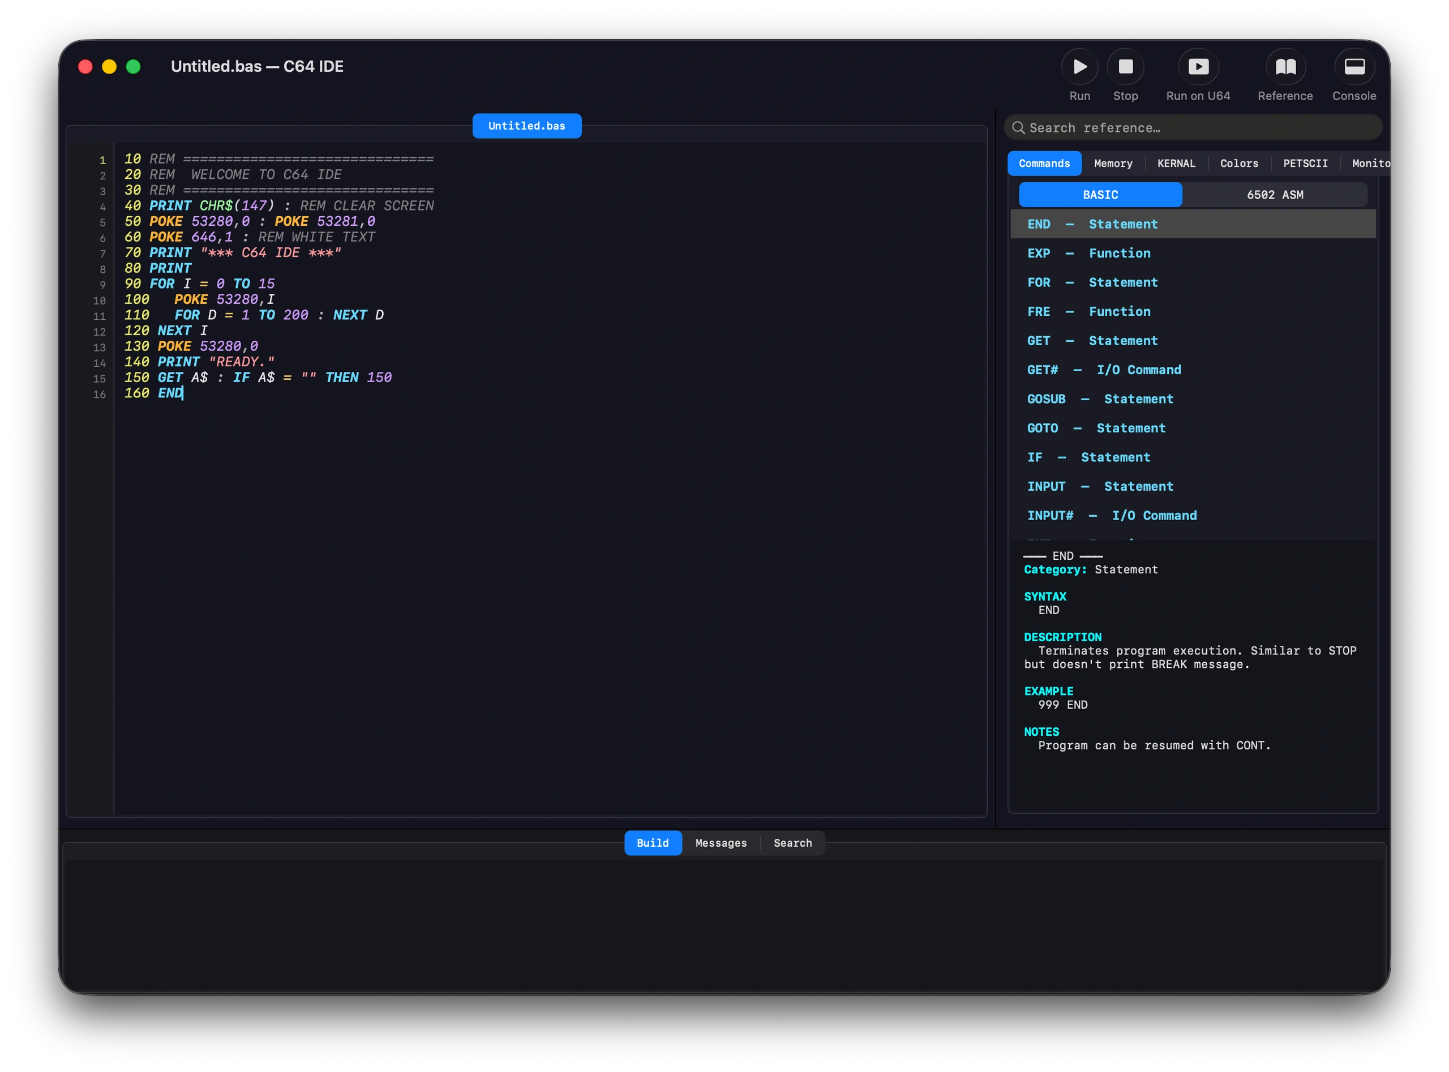Select the Untitled.bas editor tab

526,126
